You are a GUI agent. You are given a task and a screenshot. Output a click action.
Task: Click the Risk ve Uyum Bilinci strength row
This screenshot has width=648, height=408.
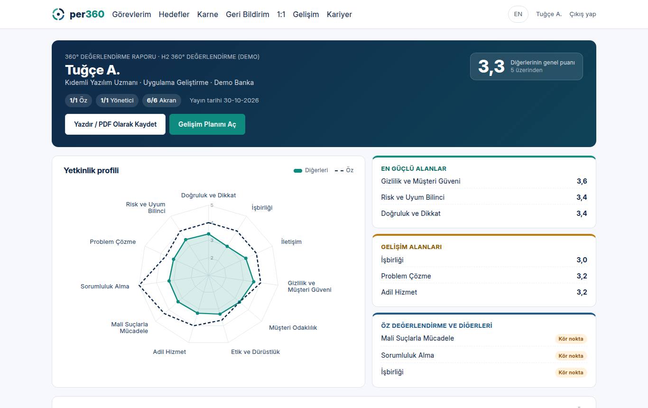point(484,197)
